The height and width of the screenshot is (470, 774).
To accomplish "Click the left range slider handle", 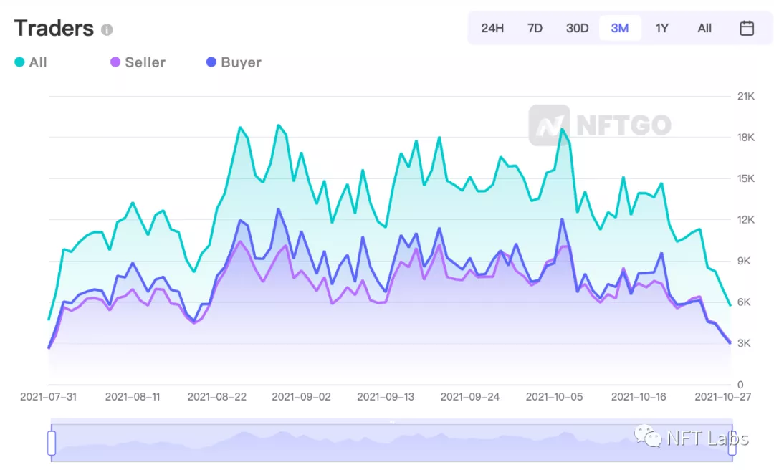I will [52, 443].
